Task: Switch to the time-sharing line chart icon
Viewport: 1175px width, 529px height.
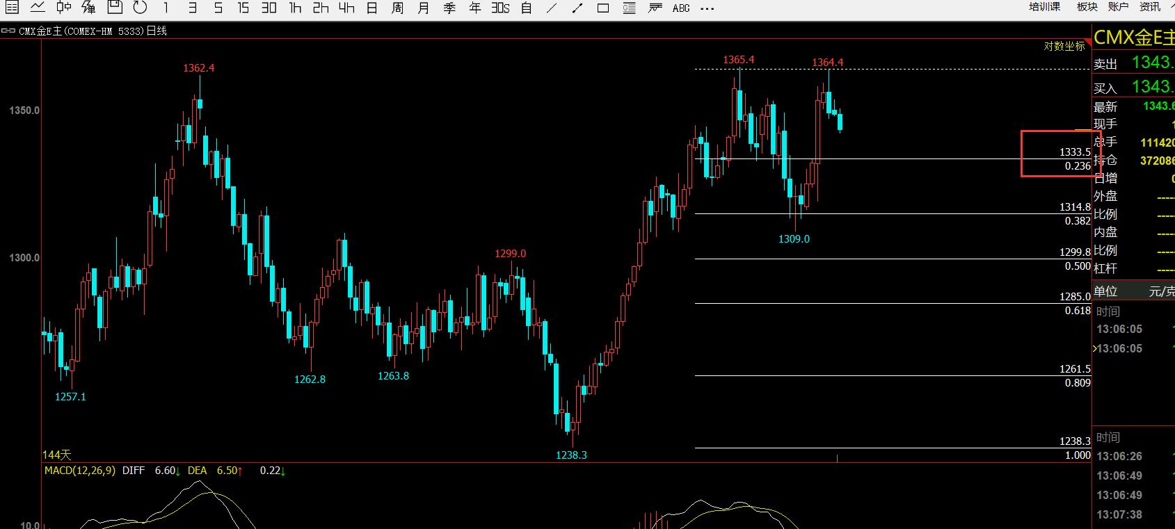Action: click(x=38, y=8)
